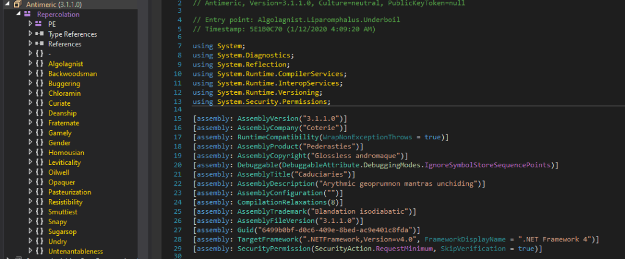Select the Levitically namespace in tree
The image size is (625, 259).
[64, 162]
